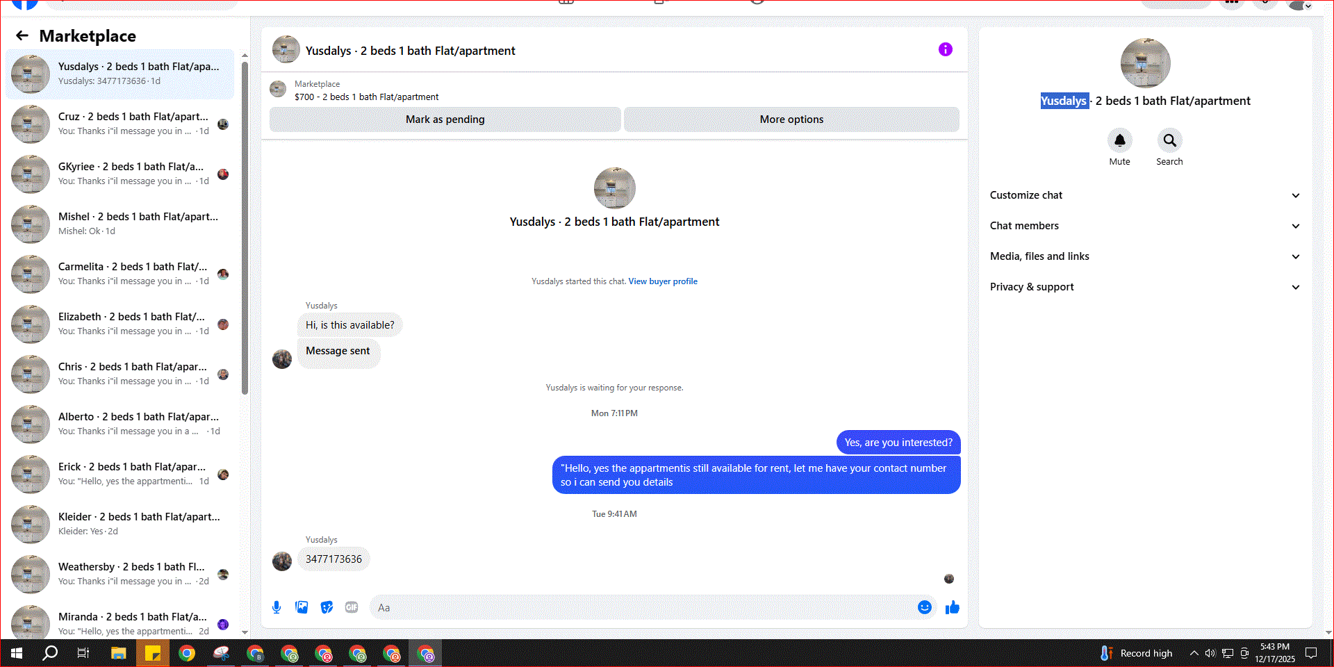Image resolution: width=1334 pixels, height=667 pixels.
Task: Go back using the Marketplace back arrow
Action: [22, 35]
